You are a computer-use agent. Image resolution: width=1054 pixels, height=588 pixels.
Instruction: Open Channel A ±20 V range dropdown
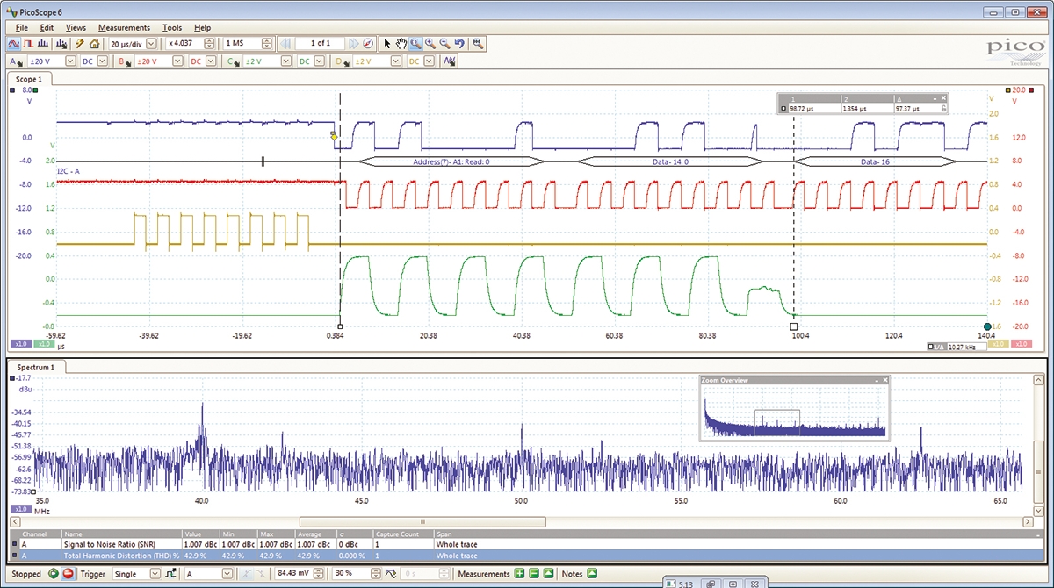(x=70, y=61)
